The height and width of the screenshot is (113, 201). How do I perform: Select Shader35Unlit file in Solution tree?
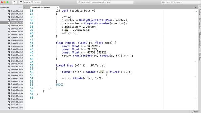(x=15, y=49)
